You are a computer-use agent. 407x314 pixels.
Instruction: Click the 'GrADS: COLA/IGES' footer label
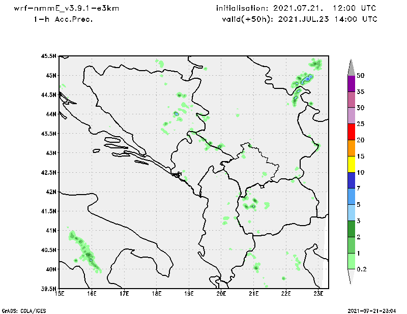[24, 310]
